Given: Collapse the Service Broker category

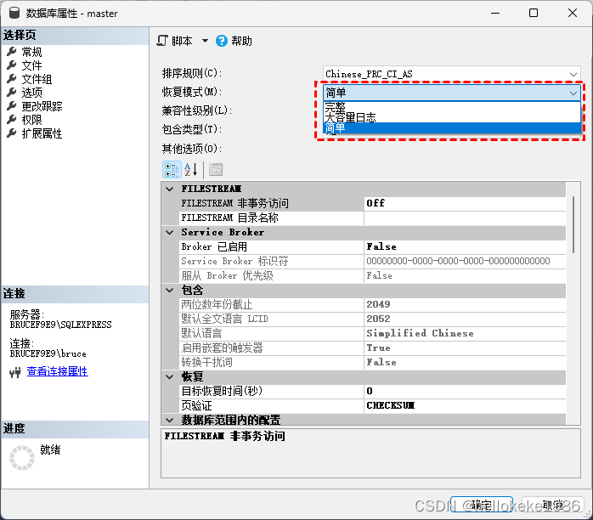Looking at the screenshot, I should [170, 232].
